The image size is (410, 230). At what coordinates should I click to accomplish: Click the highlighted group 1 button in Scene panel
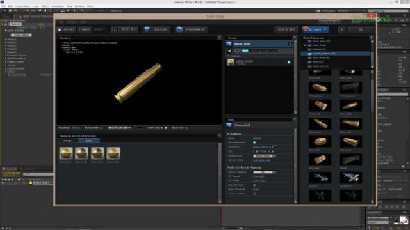pyautogui.click(x=245, y=51)
